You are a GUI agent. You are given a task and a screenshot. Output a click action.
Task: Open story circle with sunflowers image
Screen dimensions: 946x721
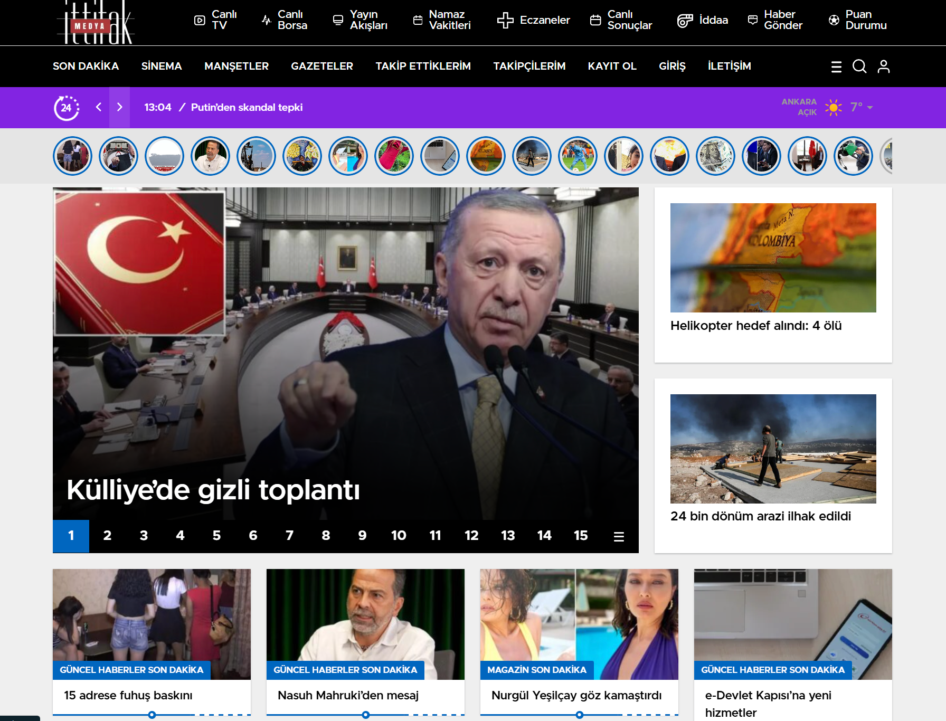[x=302, y=156]
